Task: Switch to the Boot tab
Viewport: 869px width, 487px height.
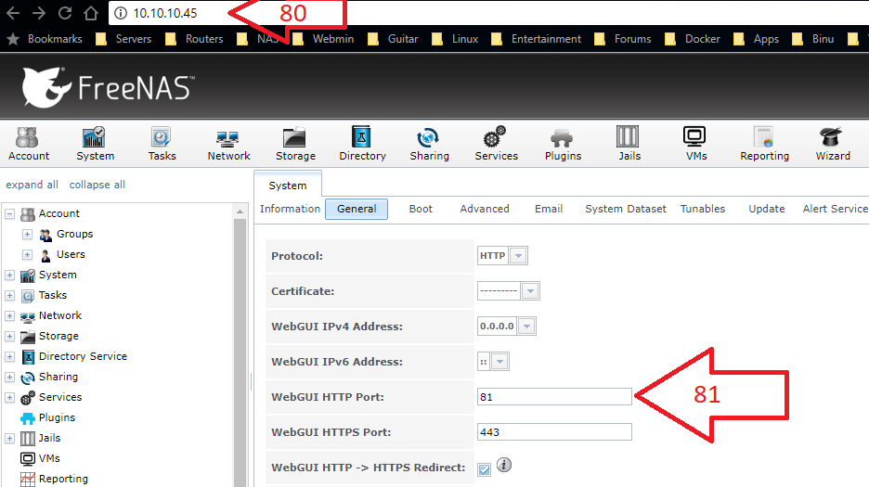Action: pyautogui.click(x=421, y=209)
